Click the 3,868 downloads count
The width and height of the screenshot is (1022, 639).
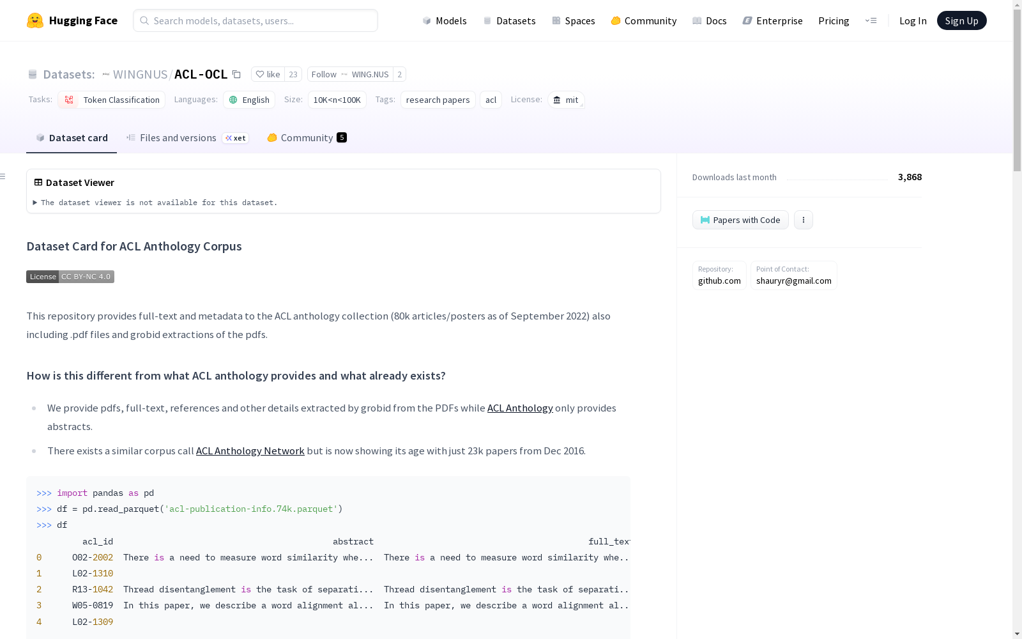click(x=910, y=177)
